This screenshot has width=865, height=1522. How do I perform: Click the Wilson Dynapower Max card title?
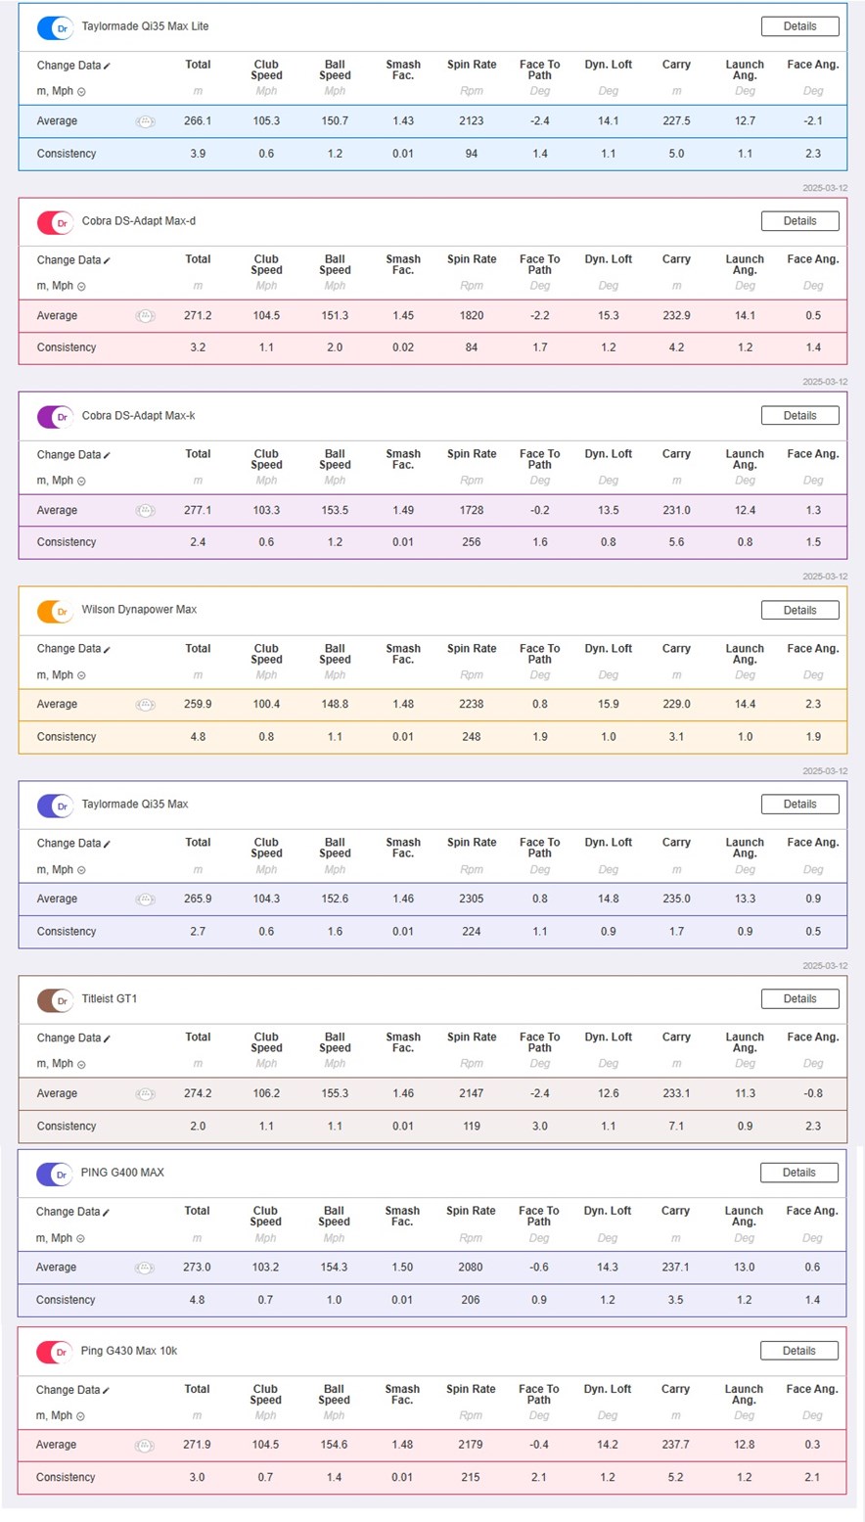(x=139, y=610)
